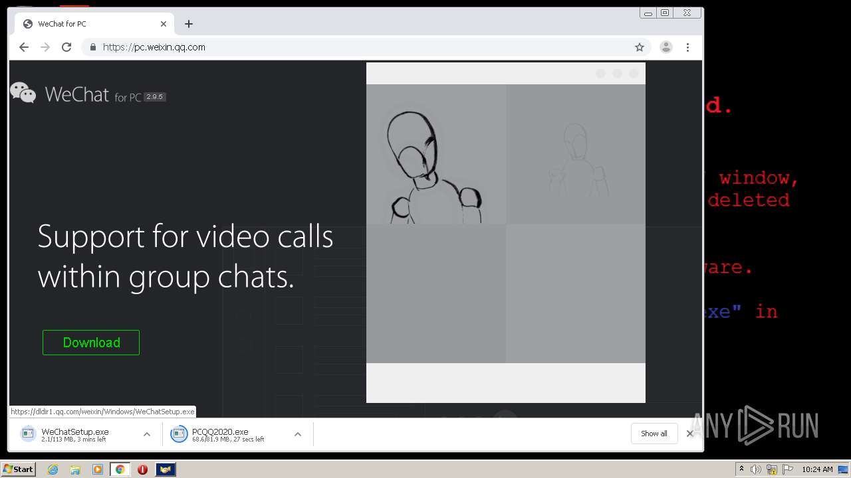Open the Chrome profile avatar
The width and height of the screenshot is (851, 478).
point(666,47)
